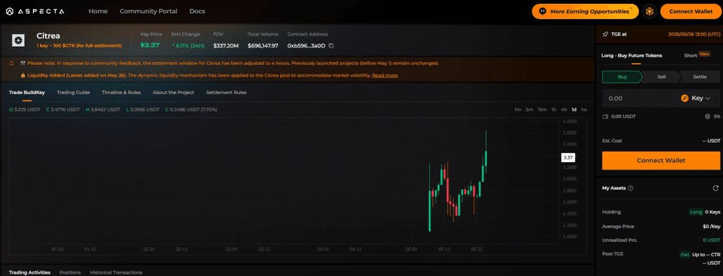
Task: Select the 5m chart interval
Action: click(x=529, y=109)
